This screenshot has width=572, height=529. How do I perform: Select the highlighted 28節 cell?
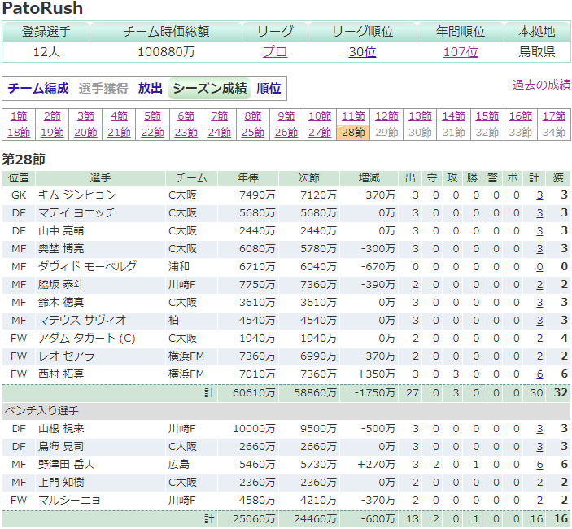(x=353, y=133)
